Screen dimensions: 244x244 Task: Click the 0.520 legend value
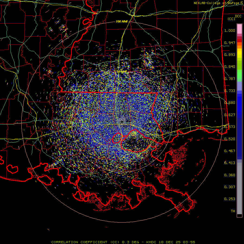click(230, 139)
